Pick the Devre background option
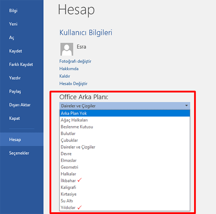 (x=125, y=154)
